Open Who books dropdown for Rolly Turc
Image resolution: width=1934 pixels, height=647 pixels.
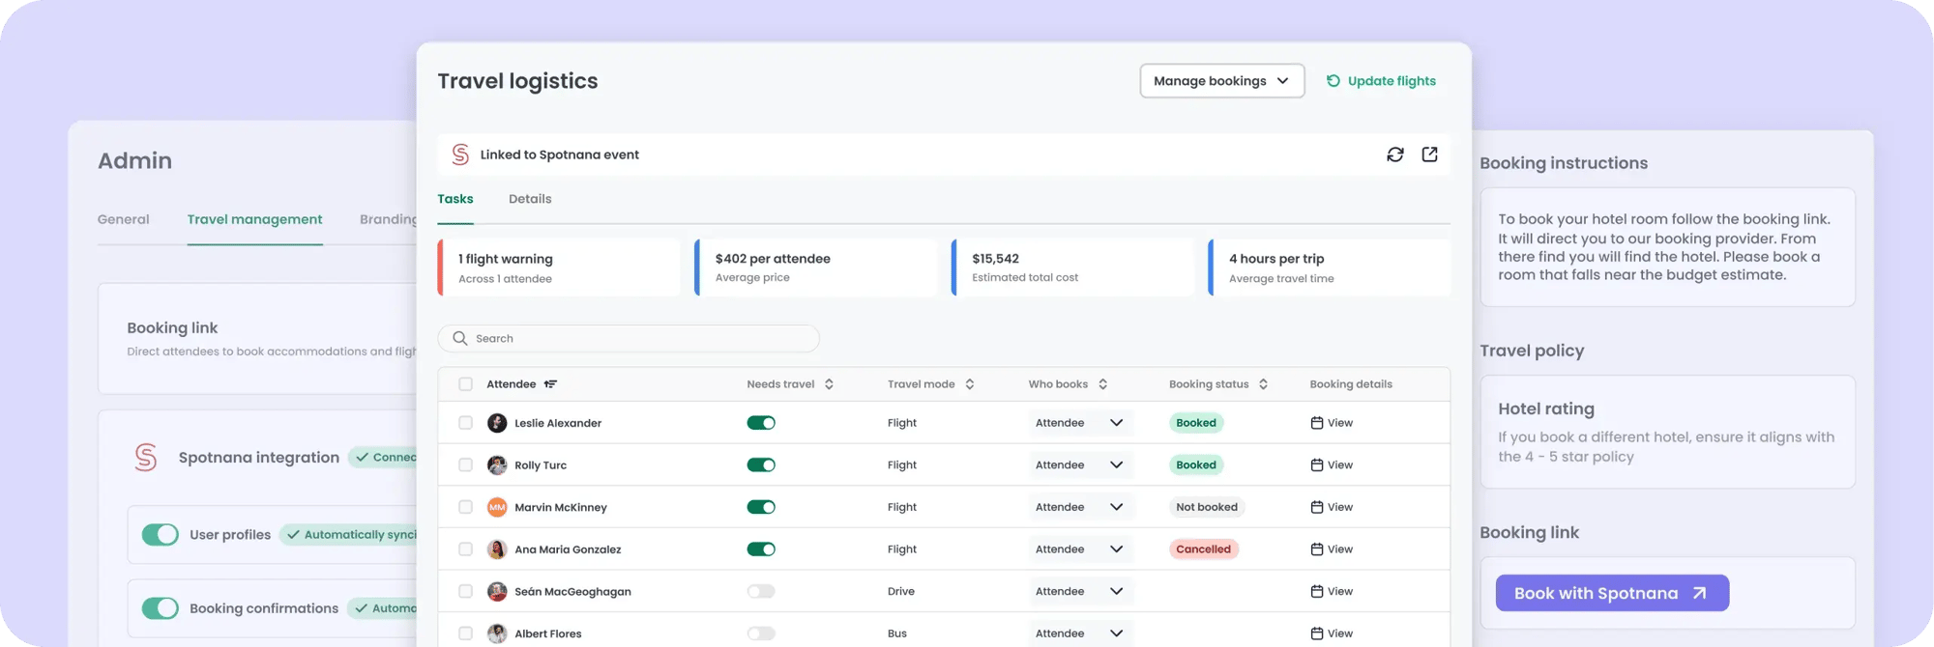pyautogui.click(x=1080, y=465)
